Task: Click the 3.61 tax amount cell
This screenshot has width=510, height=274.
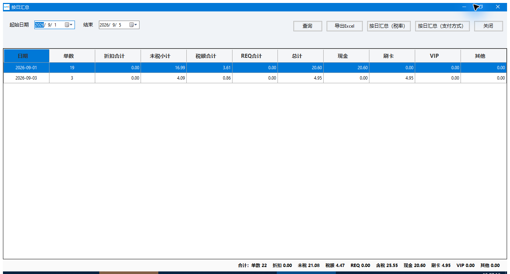Action: [x=209, y=68]
